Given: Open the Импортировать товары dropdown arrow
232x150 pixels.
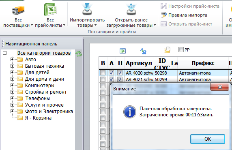Looking at the screenshot, I should pyautogui.click(x=95, y=25).
